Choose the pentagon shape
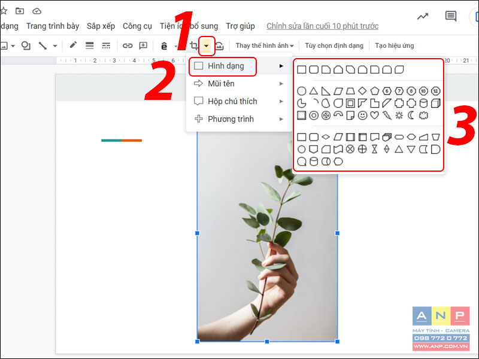This screenshot has height=359, width=479. point(375,91)
